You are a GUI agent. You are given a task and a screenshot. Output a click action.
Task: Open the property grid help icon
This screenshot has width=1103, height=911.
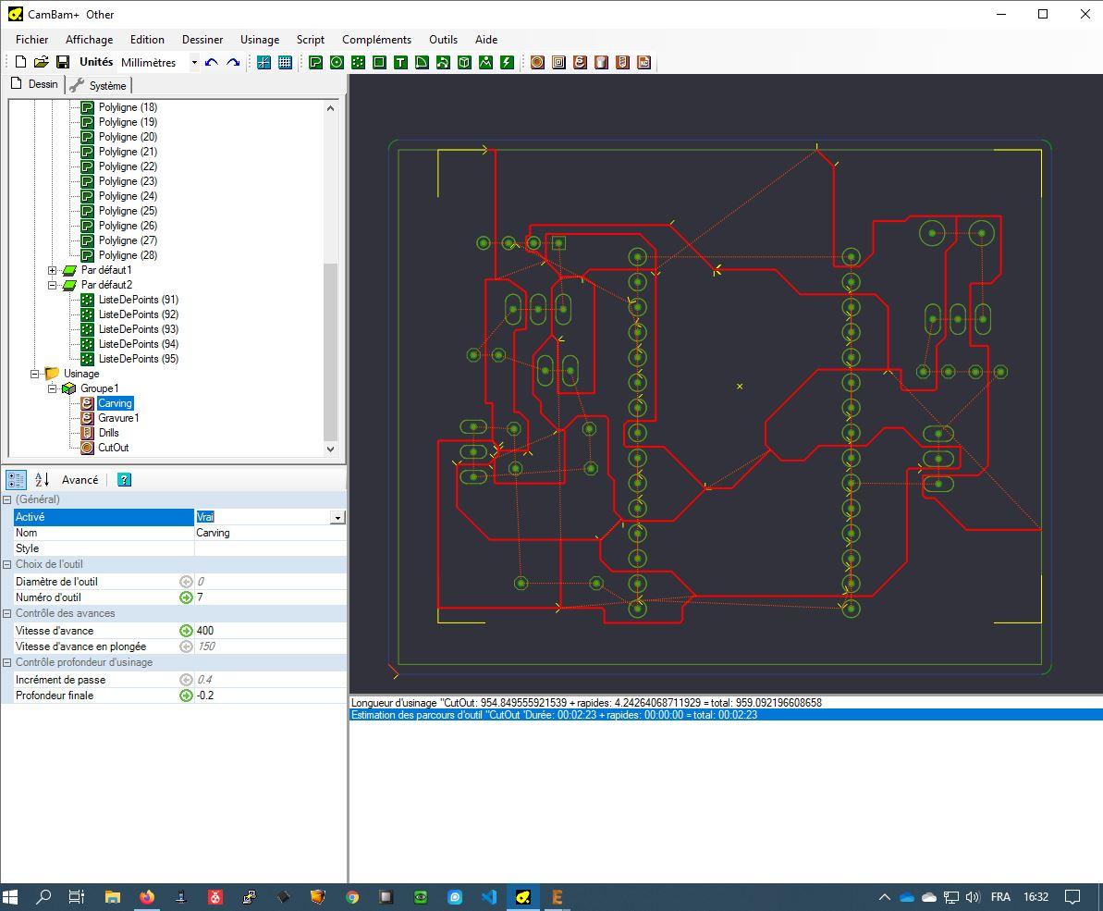click(124, 479)
